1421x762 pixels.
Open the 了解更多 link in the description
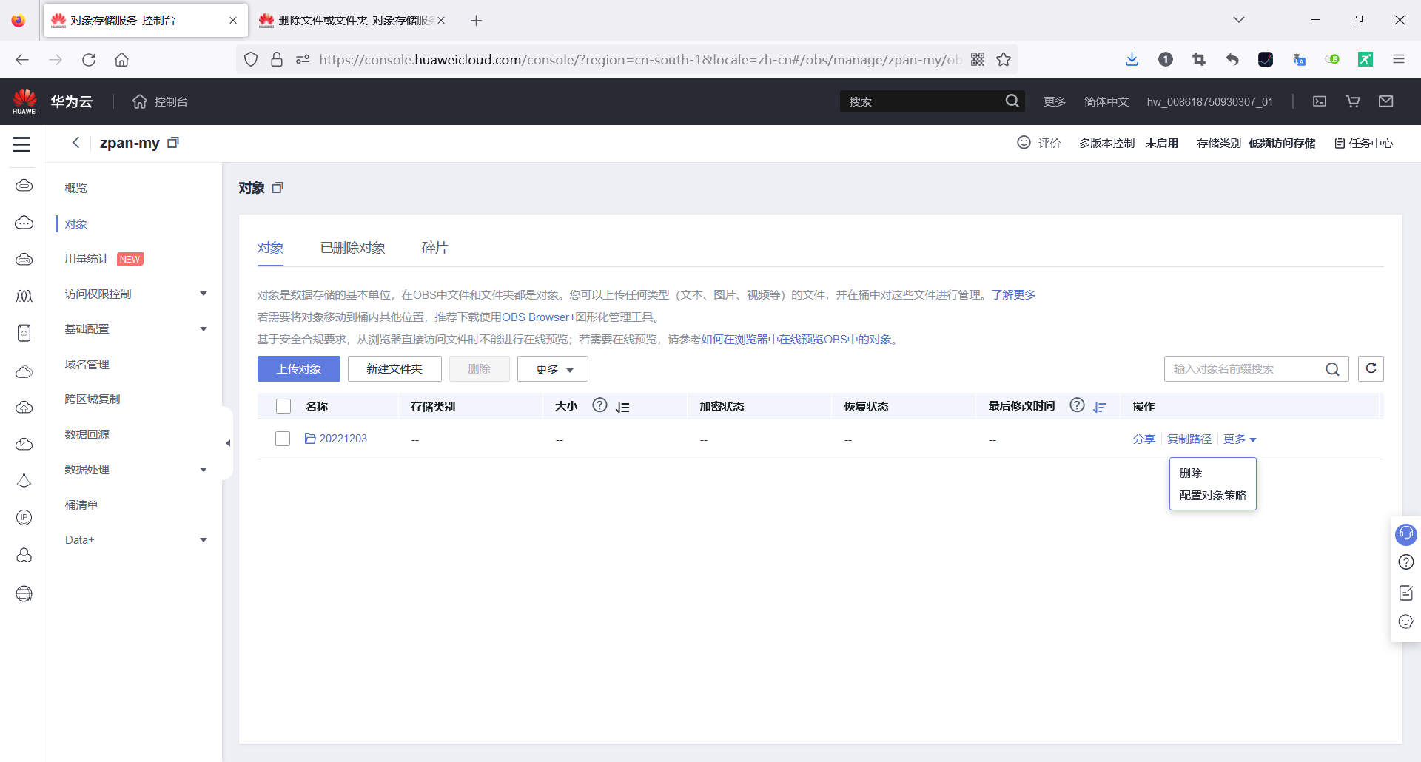point(1014,294)
